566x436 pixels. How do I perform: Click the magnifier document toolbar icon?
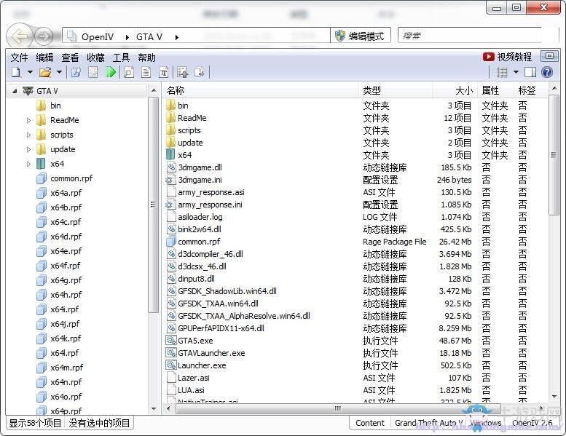coord(129,73)
